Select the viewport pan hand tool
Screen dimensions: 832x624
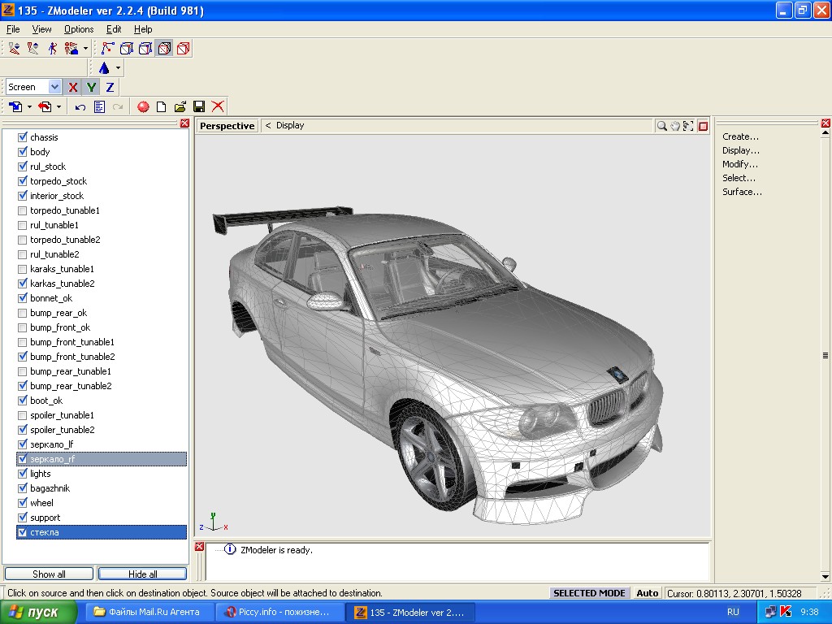(675, 126)
